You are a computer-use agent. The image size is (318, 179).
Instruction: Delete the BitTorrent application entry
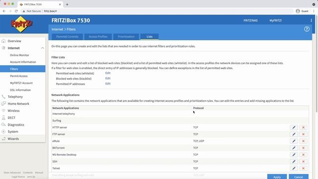click(x=303, y=148)
